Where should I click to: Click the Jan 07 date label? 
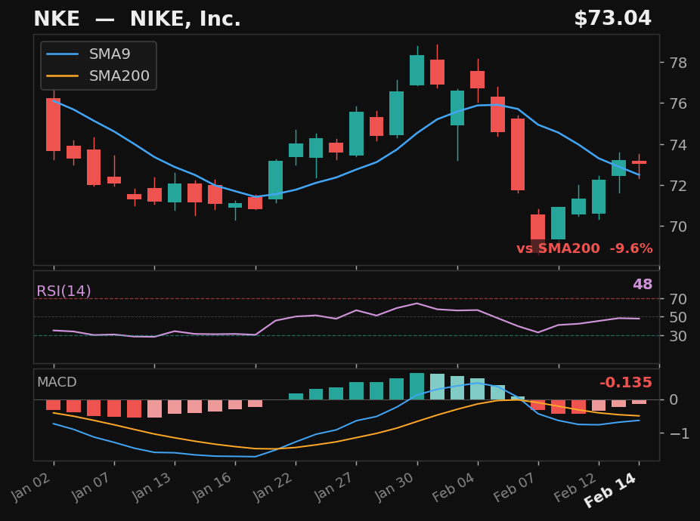[91, 487]
